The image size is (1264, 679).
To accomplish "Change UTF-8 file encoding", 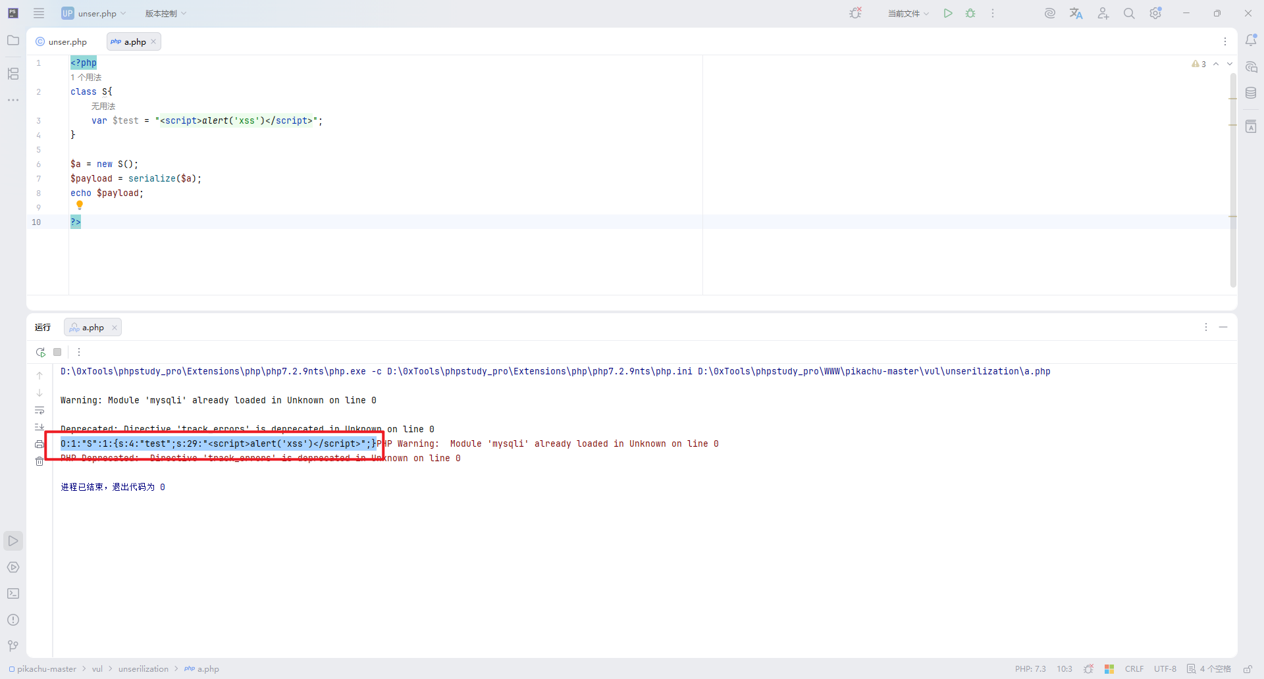I will coord(1165,669).
